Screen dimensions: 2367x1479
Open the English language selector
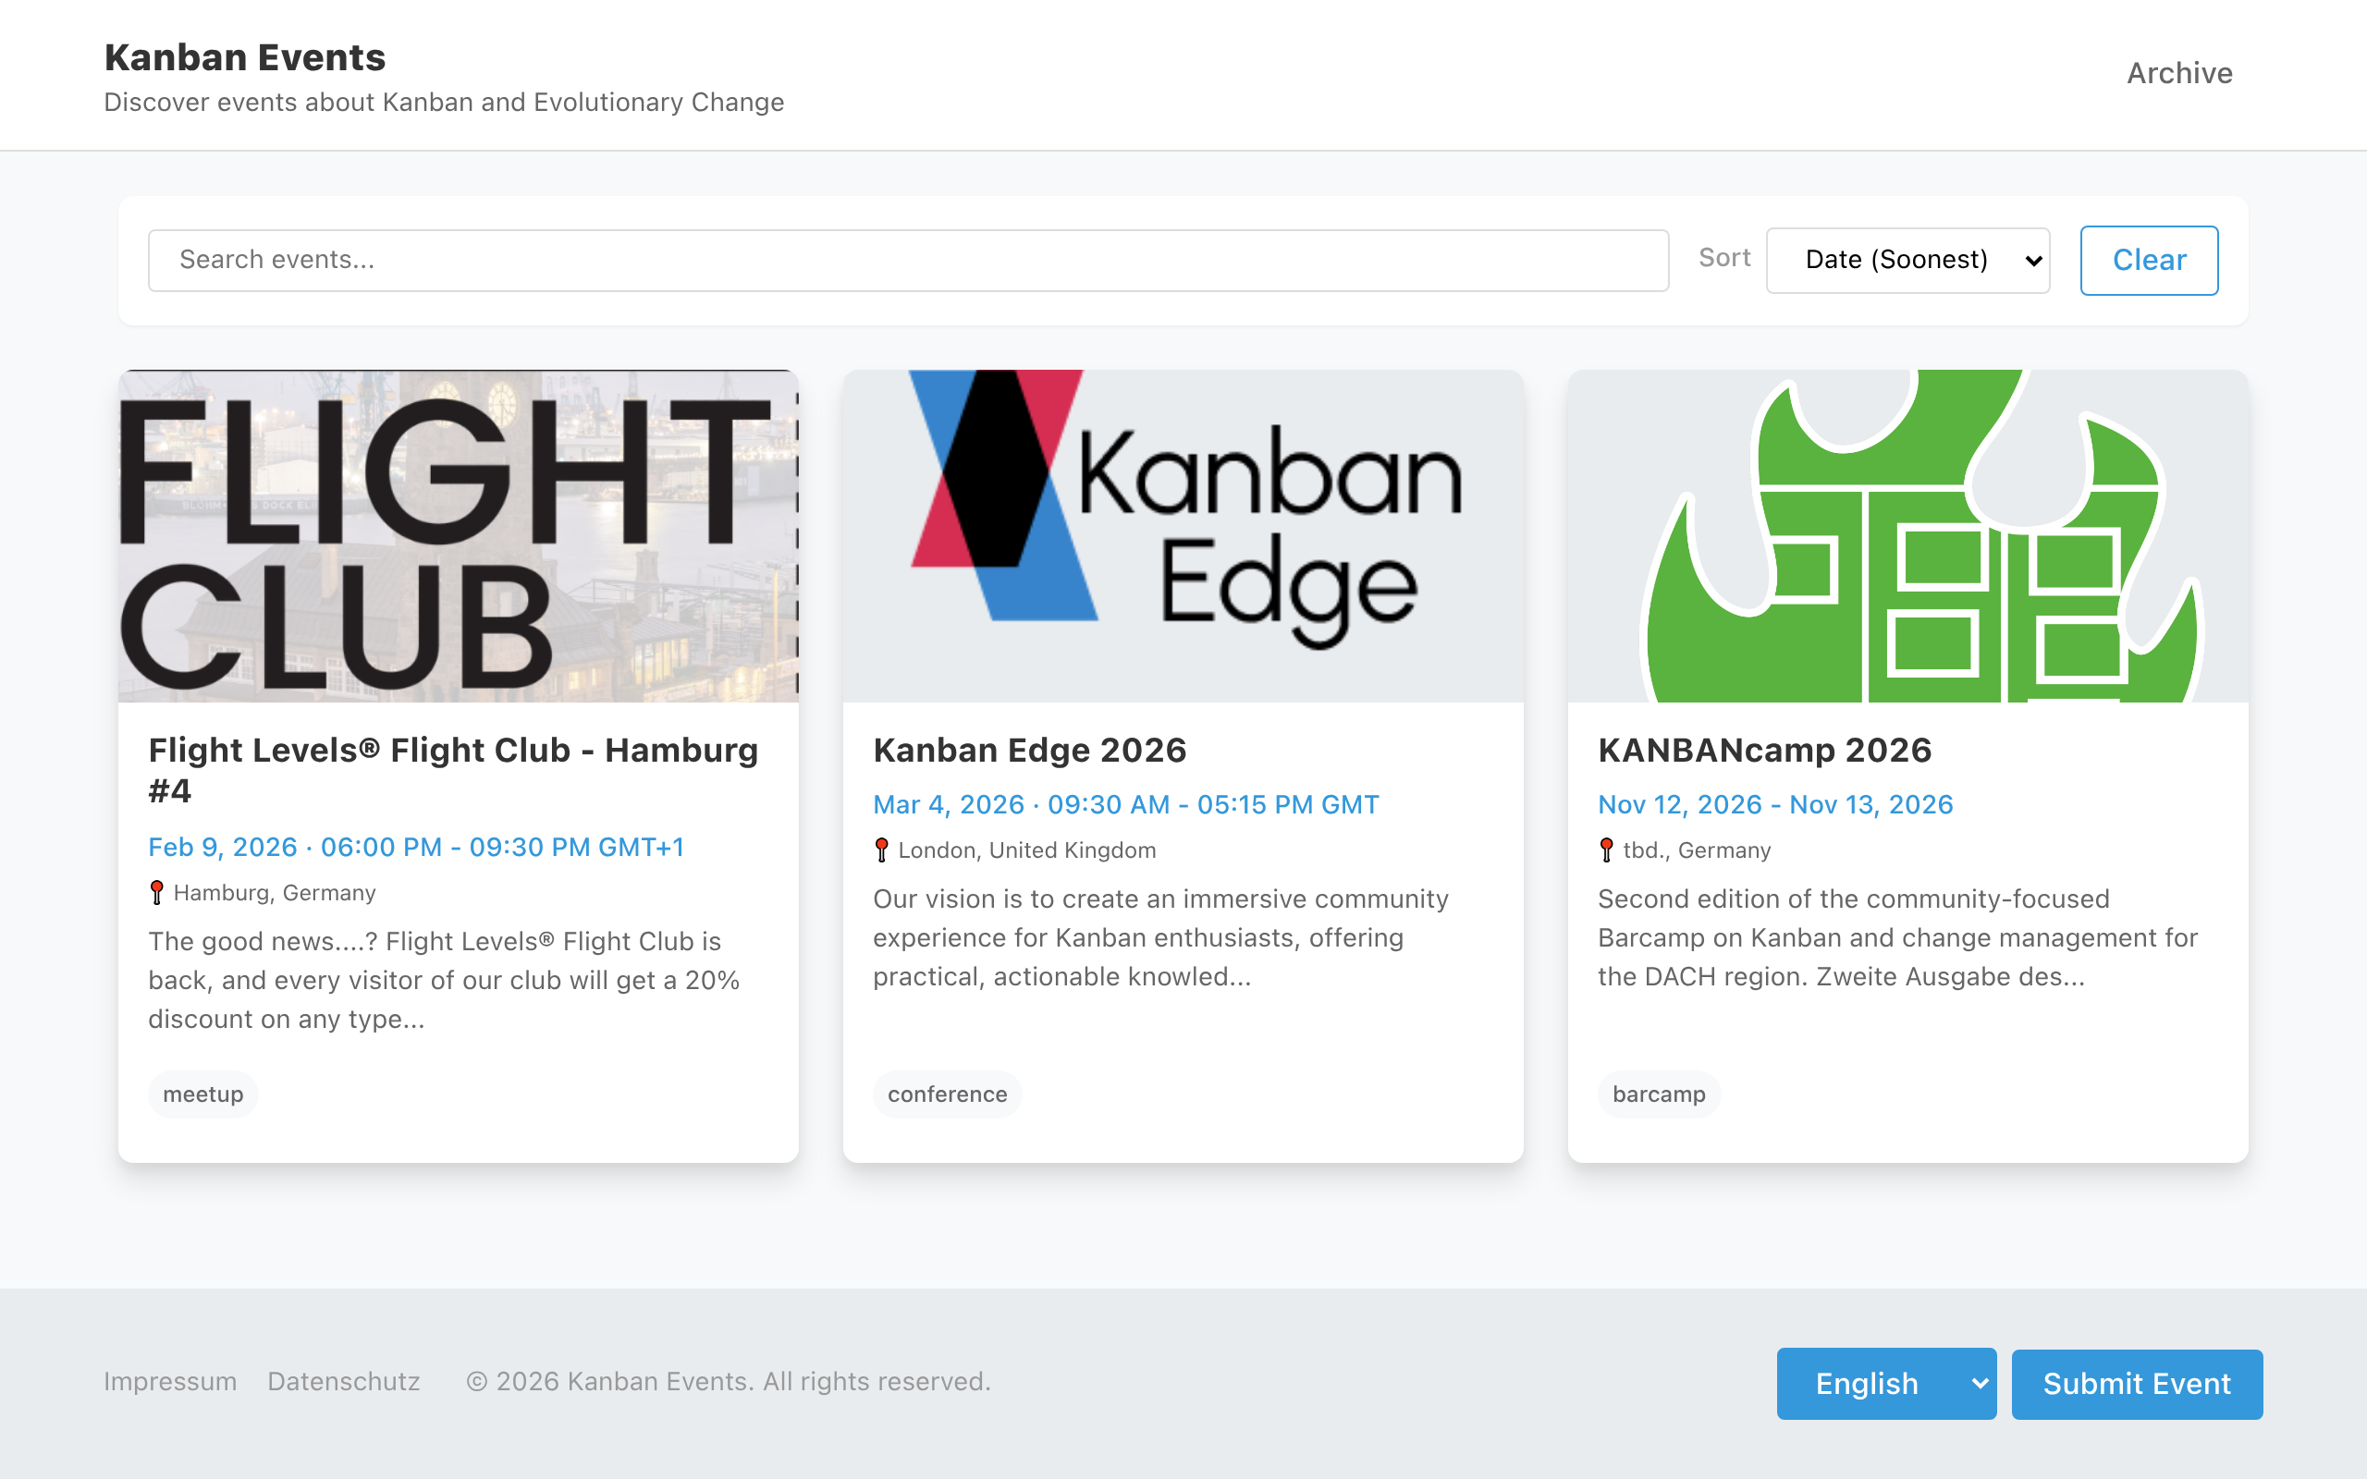(x=1886, y=1383)
